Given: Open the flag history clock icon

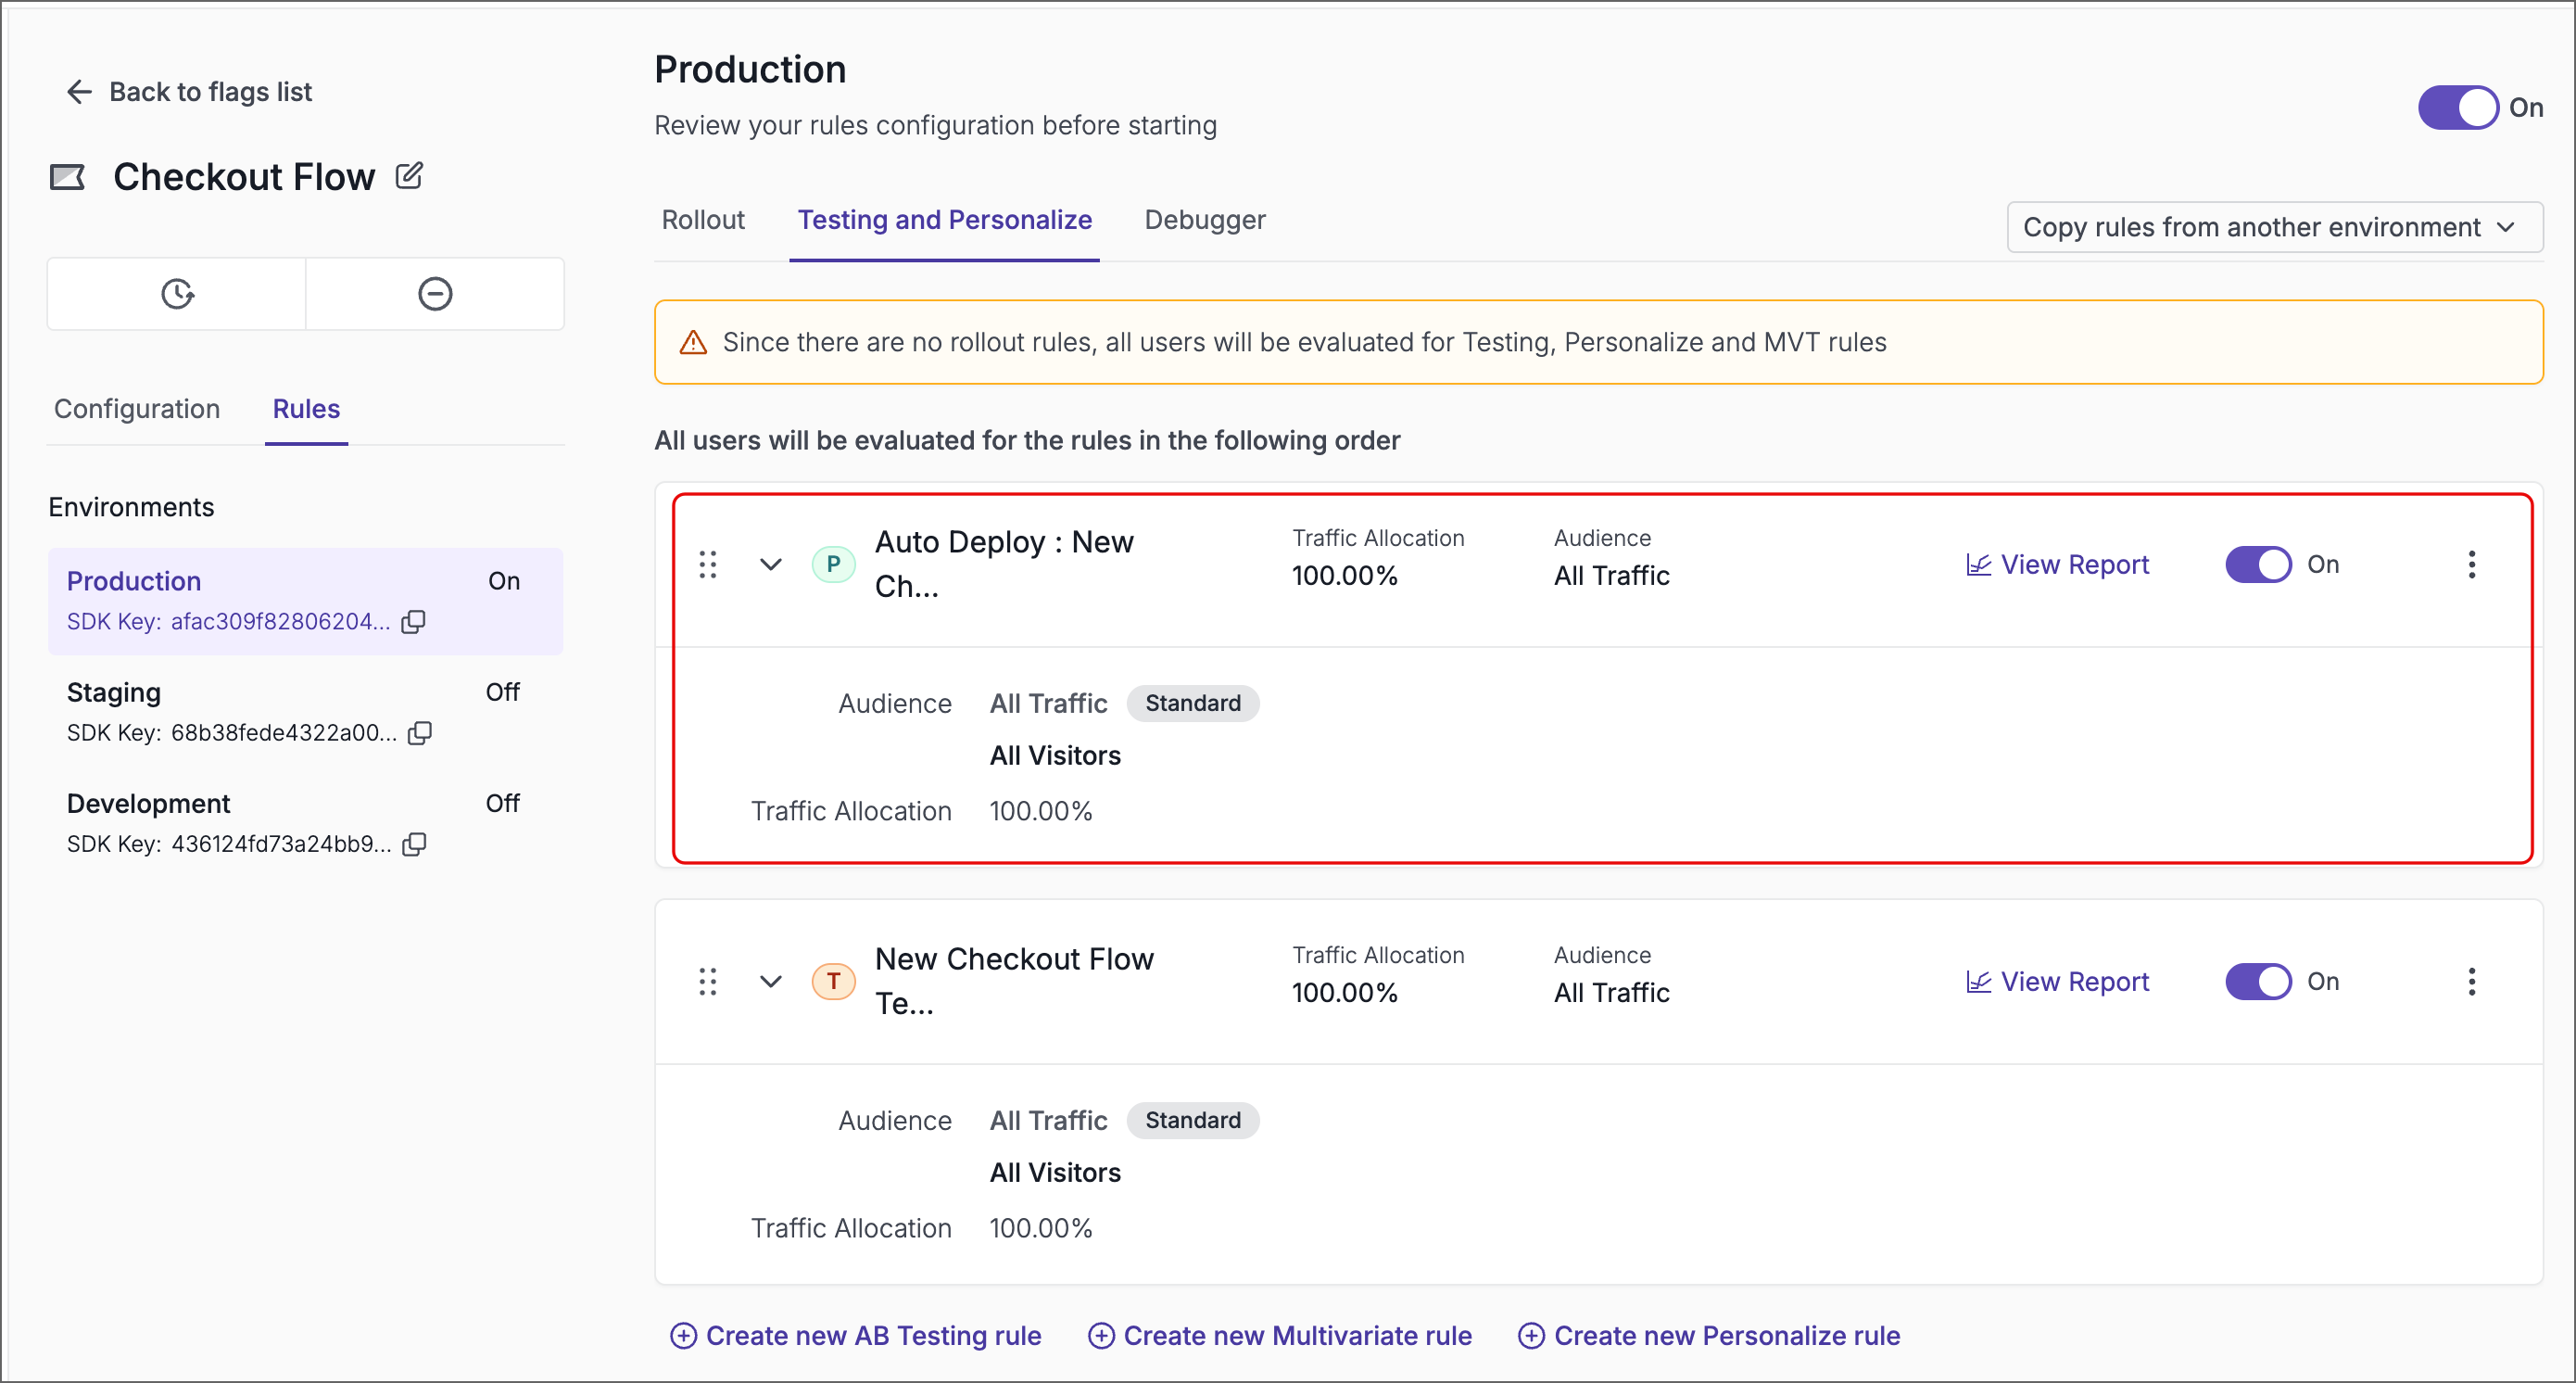Looking at the screenshot, I should click(x=177, y=294).
